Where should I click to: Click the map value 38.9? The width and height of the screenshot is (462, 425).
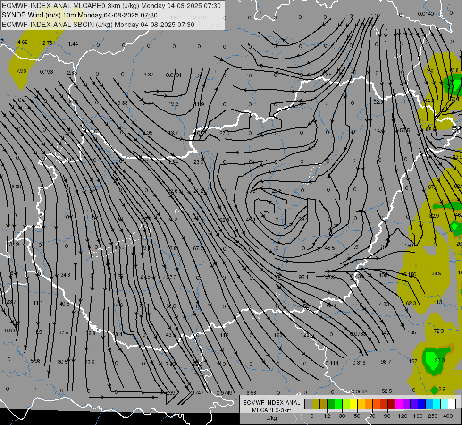(x=437, y=274)
